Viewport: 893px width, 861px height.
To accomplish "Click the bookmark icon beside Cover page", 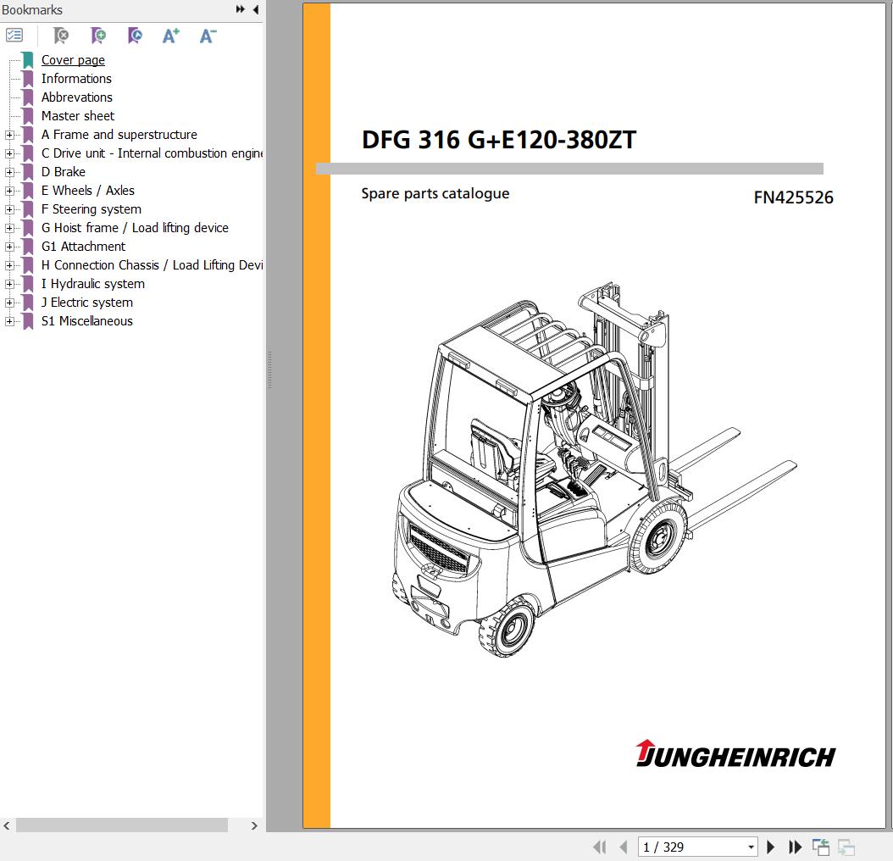I will [28, 60].
